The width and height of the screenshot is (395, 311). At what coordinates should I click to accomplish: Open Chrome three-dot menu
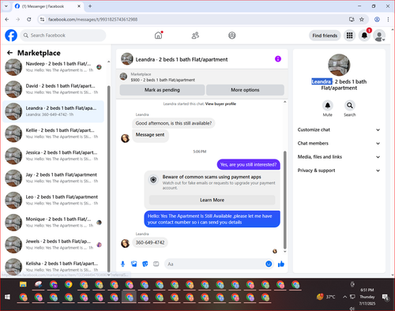[388, 19]
